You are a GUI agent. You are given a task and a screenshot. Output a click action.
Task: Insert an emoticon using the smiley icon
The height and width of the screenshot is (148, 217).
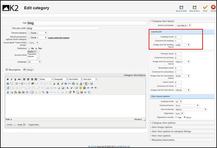pyautogui.click(x=80, y=88)
